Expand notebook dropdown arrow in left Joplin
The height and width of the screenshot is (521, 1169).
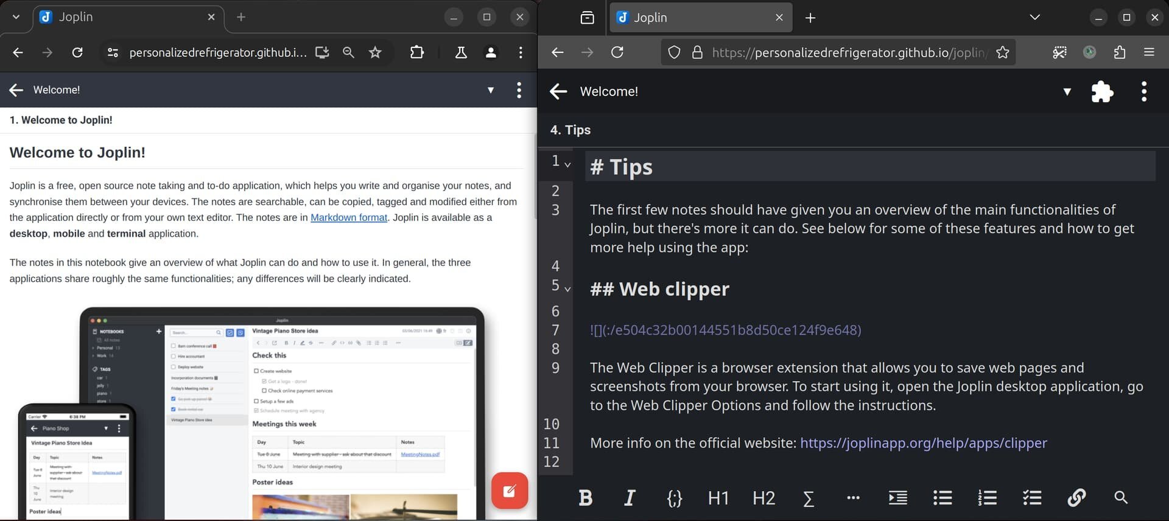tap(491, 90)
